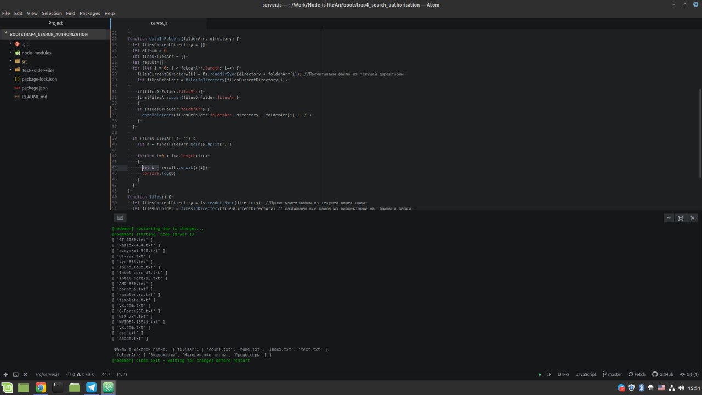702x395 pixels.
Task: Open the GitHub panel from status bar
Action: (663, 374)
